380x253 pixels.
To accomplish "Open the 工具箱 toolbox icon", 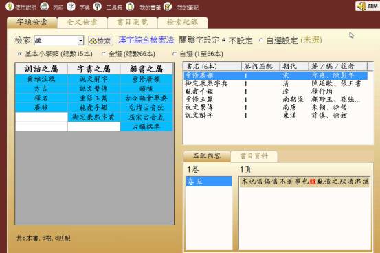I will [98, 7].
